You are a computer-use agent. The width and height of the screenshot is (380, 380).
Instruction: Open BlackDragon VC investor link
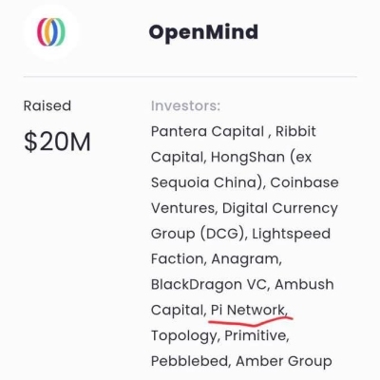tap(209, 284)
